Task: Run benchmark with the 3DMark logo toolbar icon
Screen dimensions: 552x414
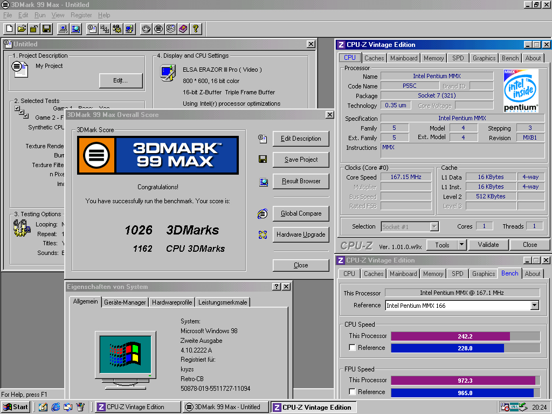Action: pyautogui.click(x=158, y=29)
